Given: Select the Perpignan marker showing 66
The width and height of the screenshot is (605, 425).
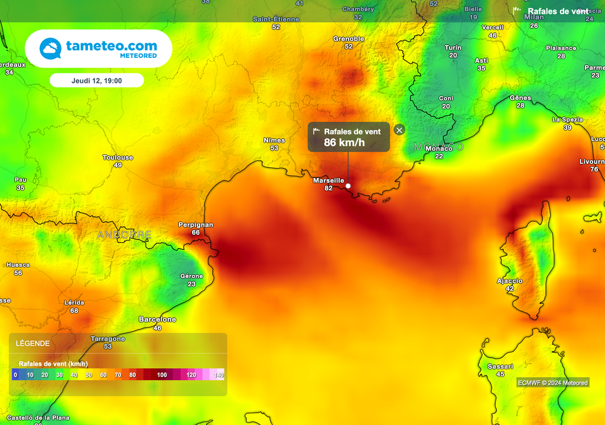Looking at the screenshot, I should coord(194,228).
